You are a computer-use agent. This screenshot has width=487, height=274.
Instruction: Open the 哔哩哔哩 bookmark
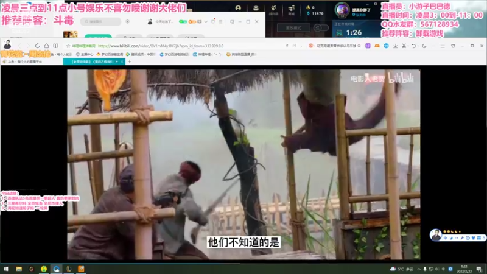[x=208, y=54]
